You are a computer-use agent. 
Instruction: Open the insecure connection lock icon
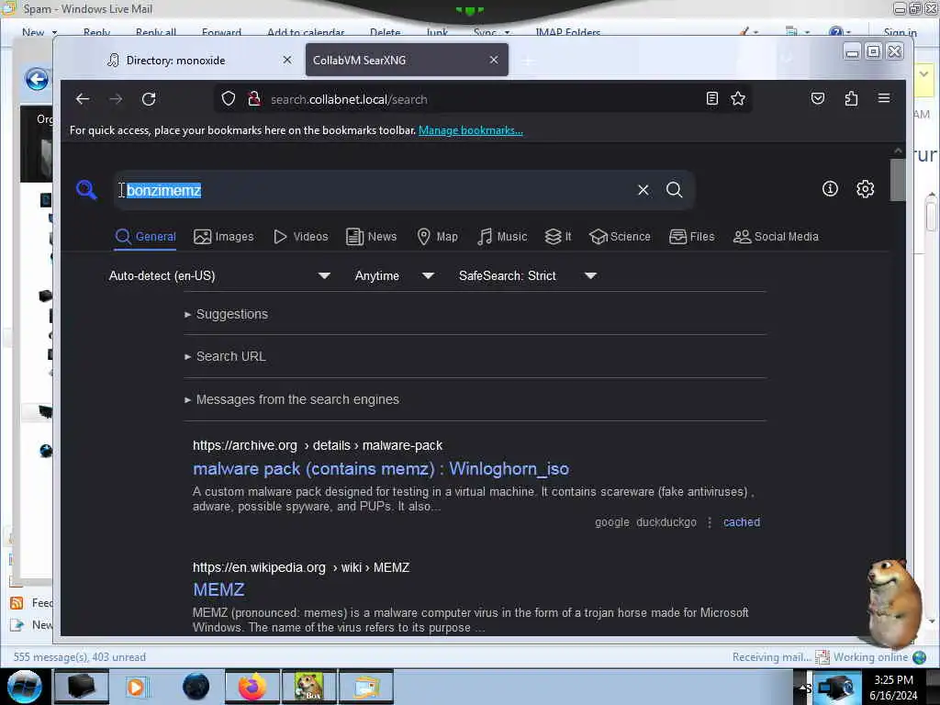coord(254,99)
